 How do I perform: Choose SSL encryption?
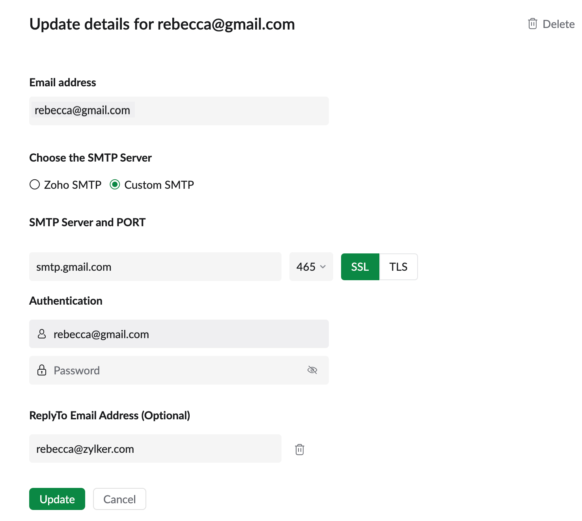pos(360,267)
